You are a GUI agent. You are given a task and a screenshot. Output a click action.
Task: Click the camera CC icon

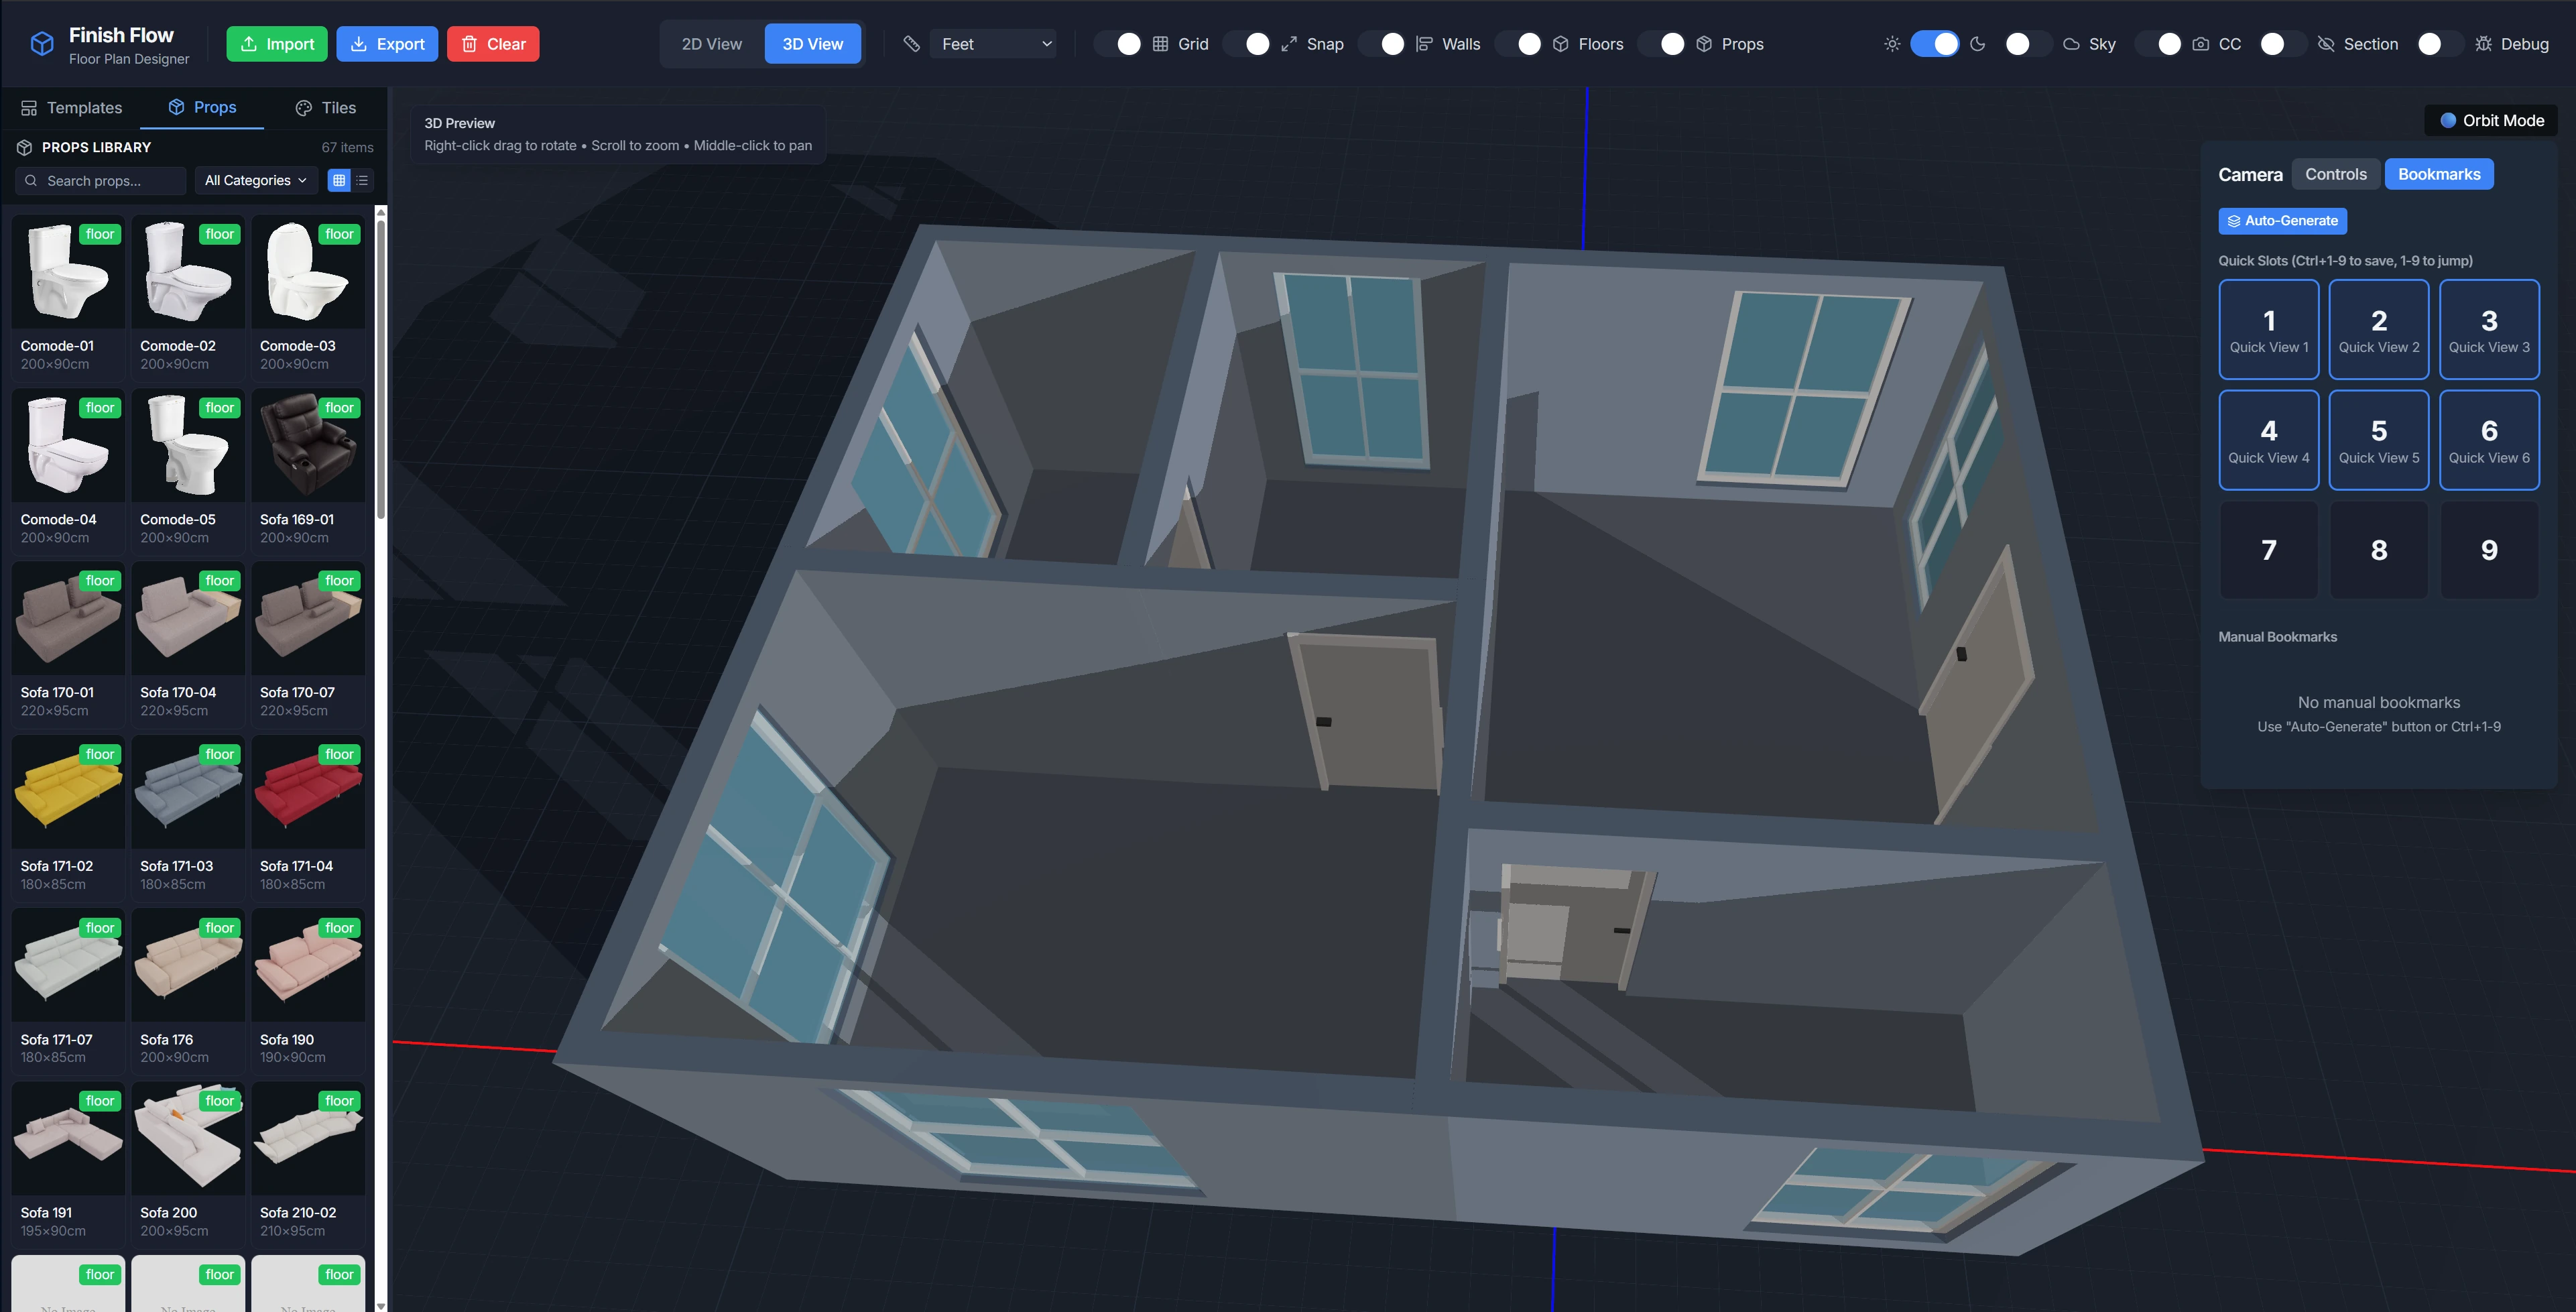click(2200, 44)
